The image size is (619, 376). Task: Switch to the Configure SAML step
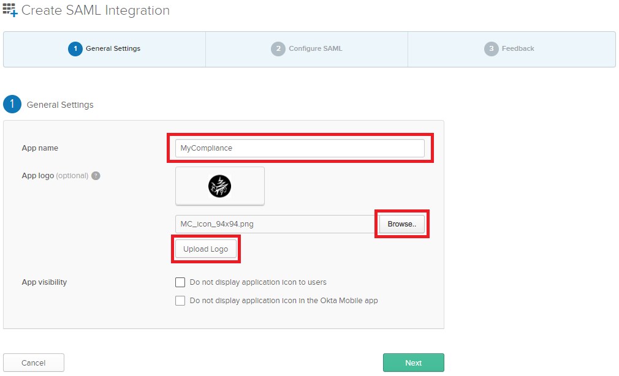point(306,49)
